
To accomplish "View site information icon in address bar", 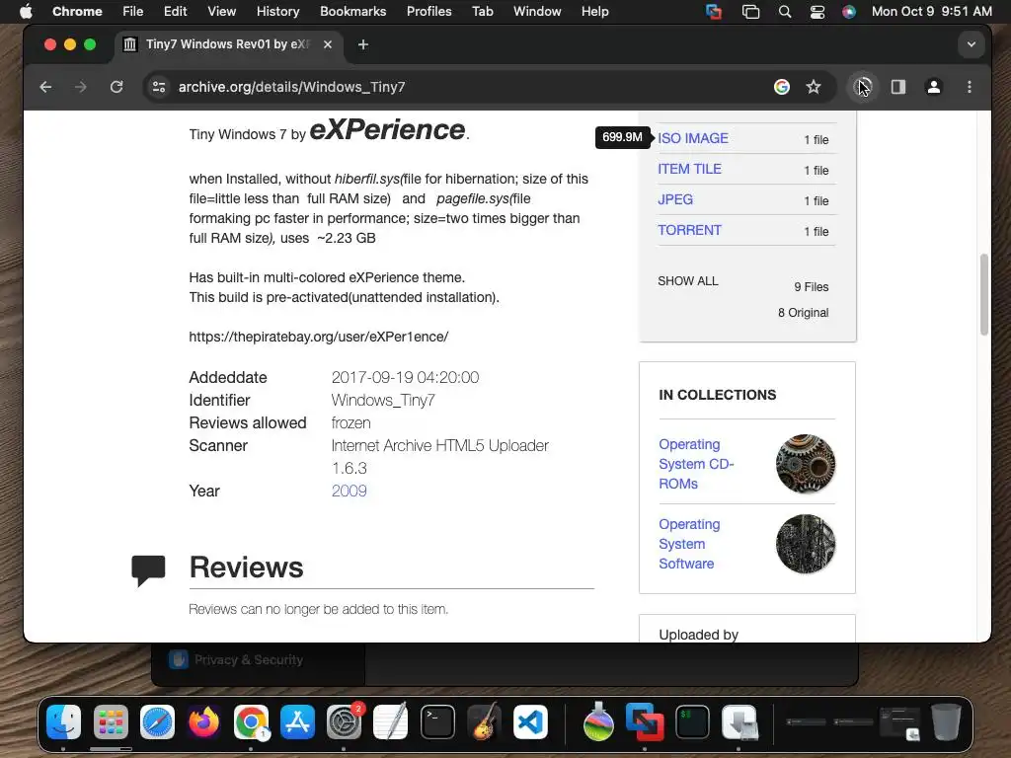I will 159,87.
